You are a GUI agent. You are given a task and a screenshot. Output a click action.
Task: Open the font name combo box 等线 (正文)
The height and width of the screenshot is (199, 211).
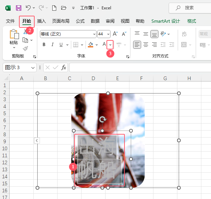[68, 34]
